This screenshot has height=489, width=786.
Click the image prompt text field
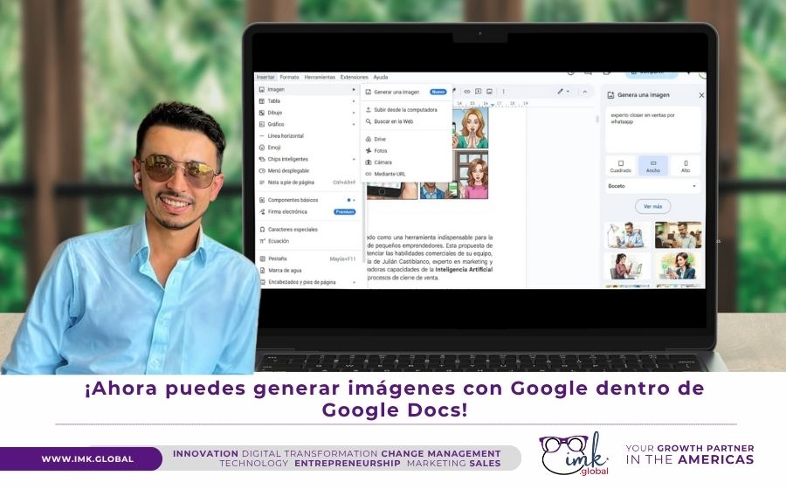[x=653, y=129]
